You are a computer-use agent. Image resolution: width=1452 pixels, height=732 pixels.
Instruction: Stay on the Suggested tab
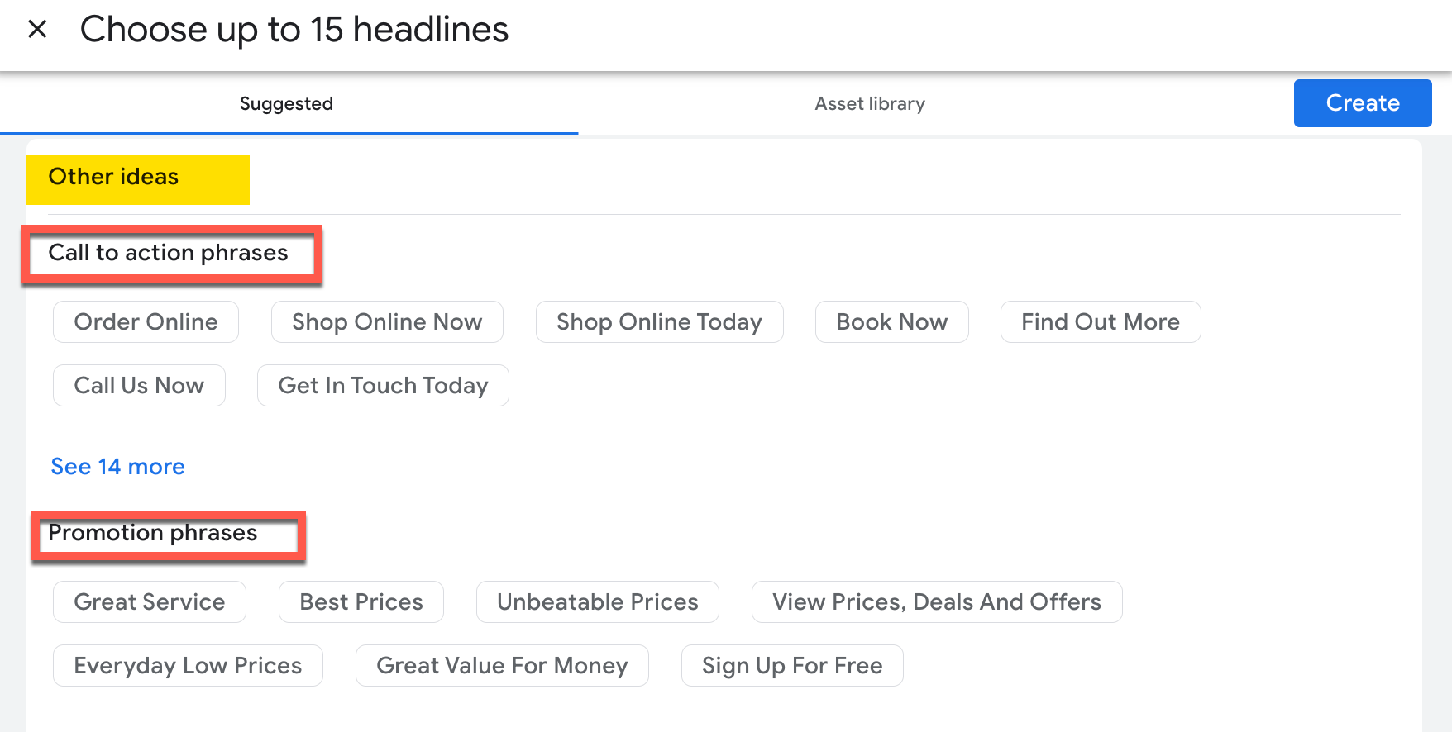[x=286, y=103]
